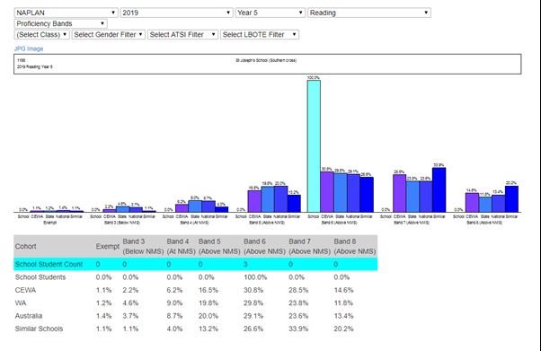Click the Similar Schools Band 8 value 20.2%
The height and width of the screenshot is (351, 541).
point(343,329)
